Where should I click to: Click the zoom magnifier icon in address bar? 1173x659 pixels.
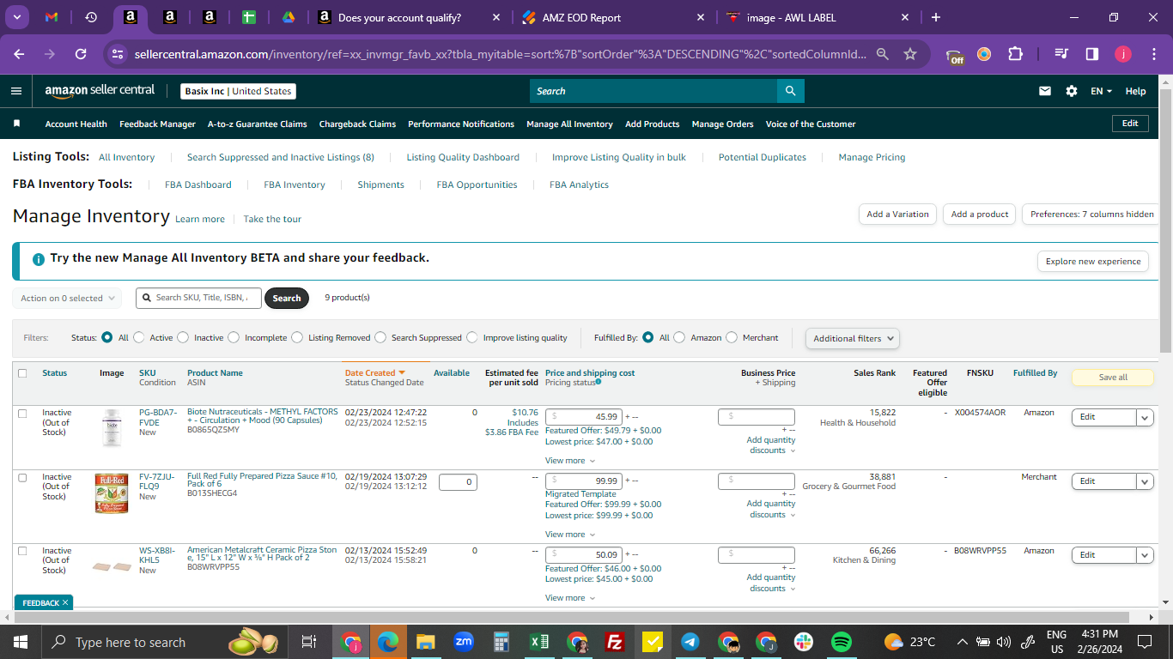[882, 54]
